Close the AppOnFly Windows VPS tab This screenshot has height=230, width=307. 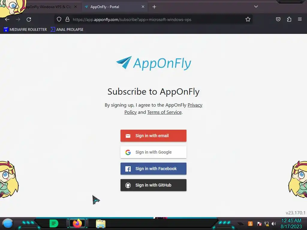point(76,7)
